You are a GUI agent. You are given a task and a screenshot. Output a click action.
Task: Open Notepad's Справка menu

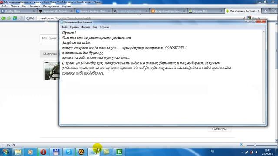104,27
